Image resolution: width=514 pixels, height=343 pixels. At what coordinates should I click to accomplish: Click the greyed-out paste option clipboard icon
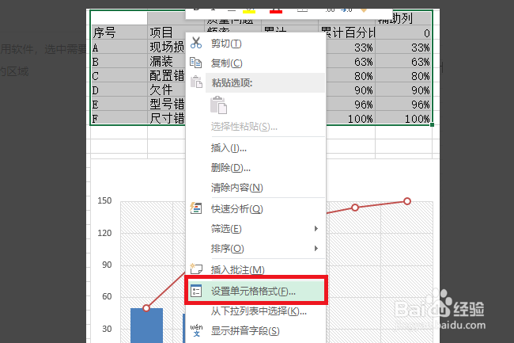(218, 105)
